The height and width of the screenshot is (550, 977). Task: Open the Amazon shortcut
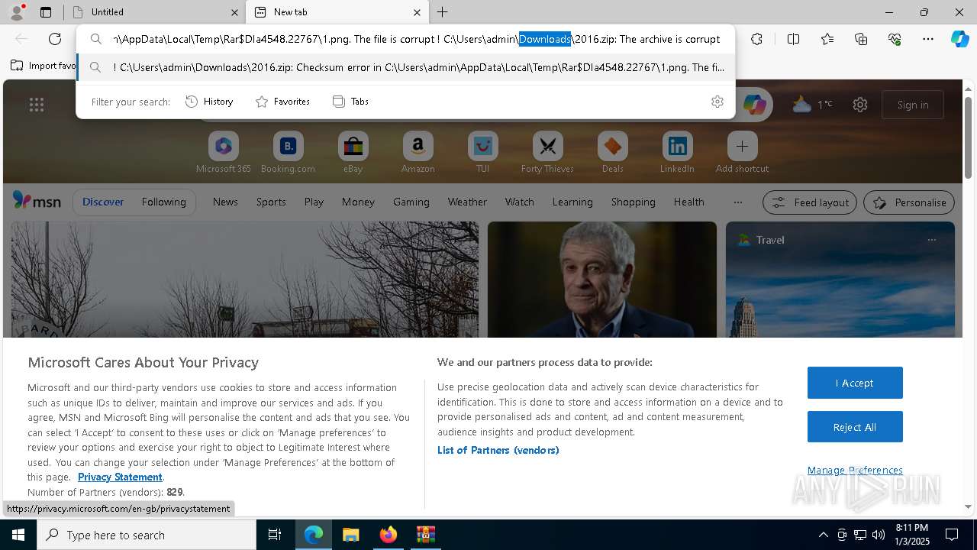coord(418,153)
